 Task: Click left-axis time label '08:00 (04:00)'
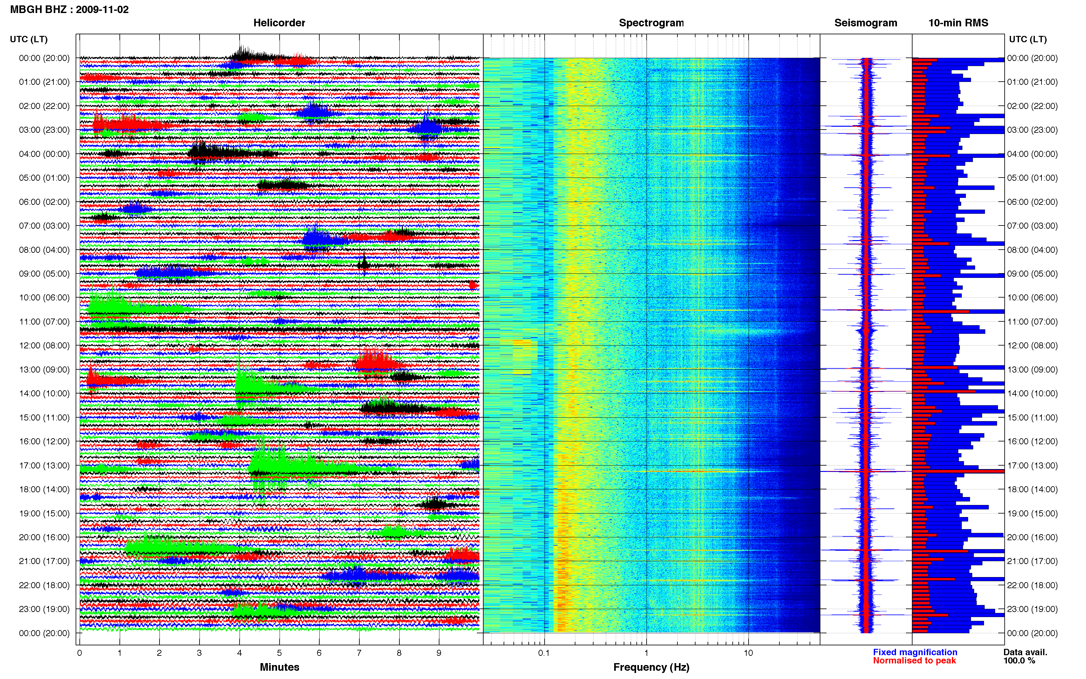(x=44, y=250)
